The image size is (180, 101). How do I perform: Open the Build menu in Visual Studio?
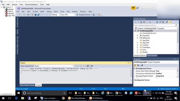(42, 12)
